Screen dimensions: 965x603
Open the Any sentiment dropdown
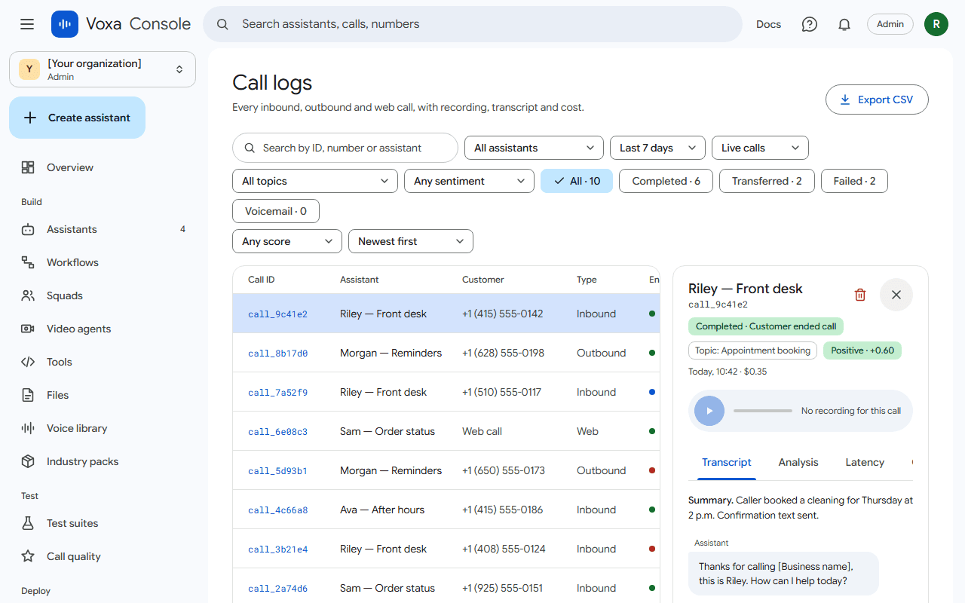[x=469, y=181]
